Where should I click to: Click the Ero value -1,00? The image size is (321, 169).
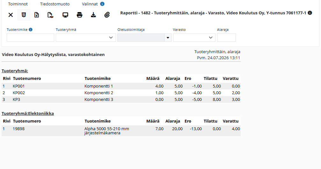pos(197,86)
